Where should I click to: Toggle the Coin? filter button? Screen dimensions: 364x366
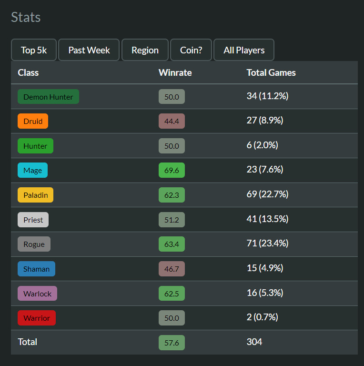point(191,50)
